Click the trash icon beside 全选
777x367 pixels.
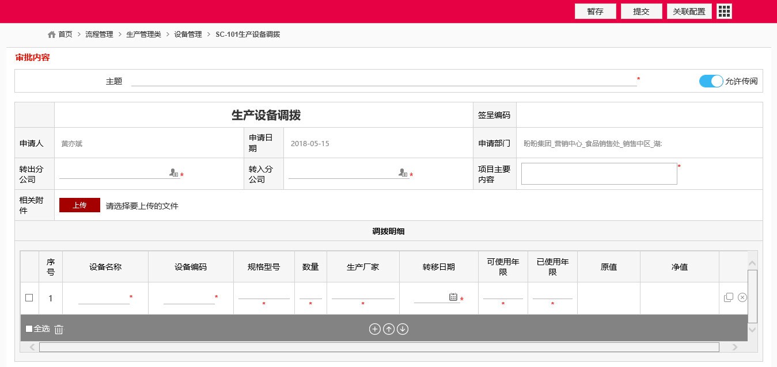click(x=59, y=329)
